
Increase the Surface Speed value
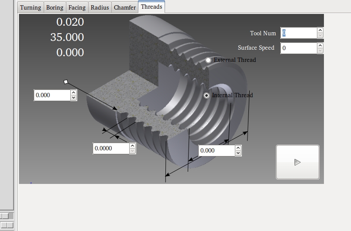(x=320, y=46)
